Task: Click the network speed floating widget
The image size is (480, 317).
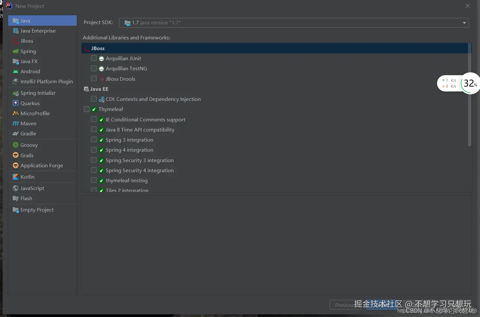Action: (449, 83)
